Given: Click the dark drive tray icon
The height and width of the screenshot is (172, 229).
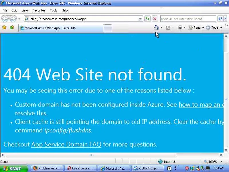Looking at the screenshot, I should (208, 168).
